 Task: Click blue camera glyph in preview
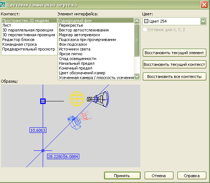(75, 123)
